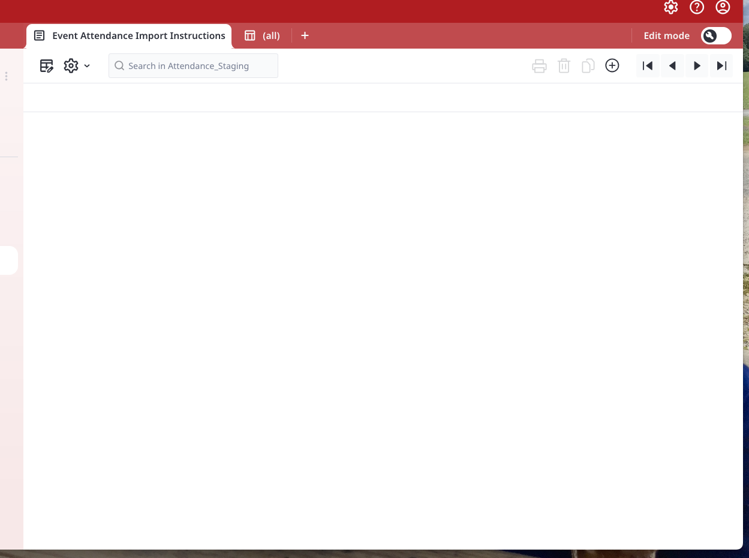Open the help question mark icon

click(697, 7)
